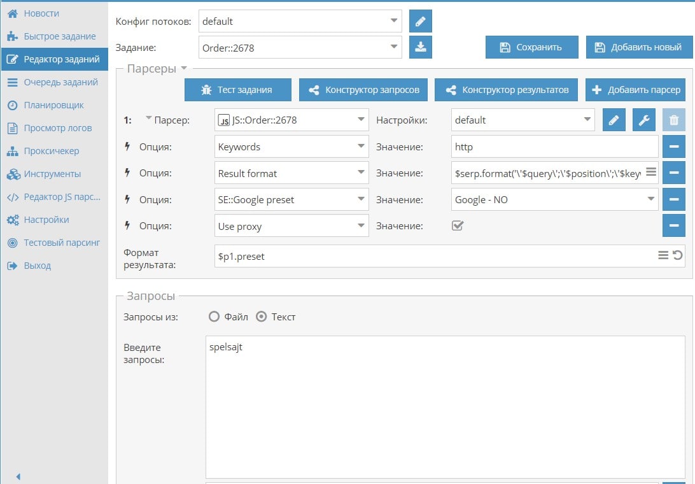Viewport: 695px width, 484px height.
Task: Select the Файл radio button
Action: point(214,317)
